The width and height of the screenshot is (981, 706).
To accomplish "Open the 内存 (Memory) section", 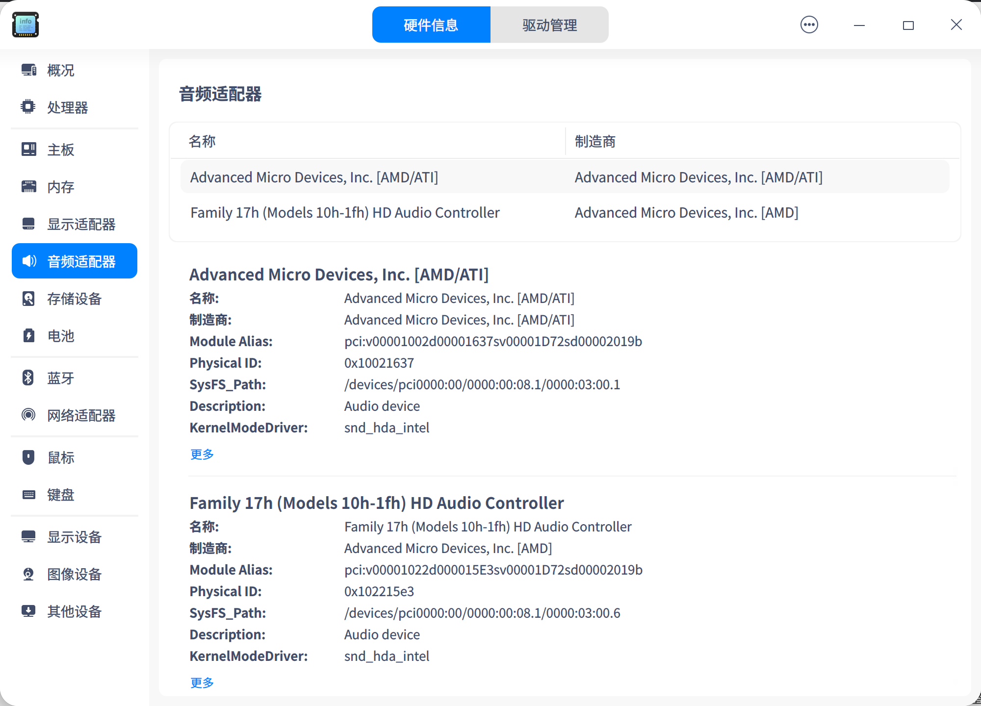I will (x=61, y=187).
